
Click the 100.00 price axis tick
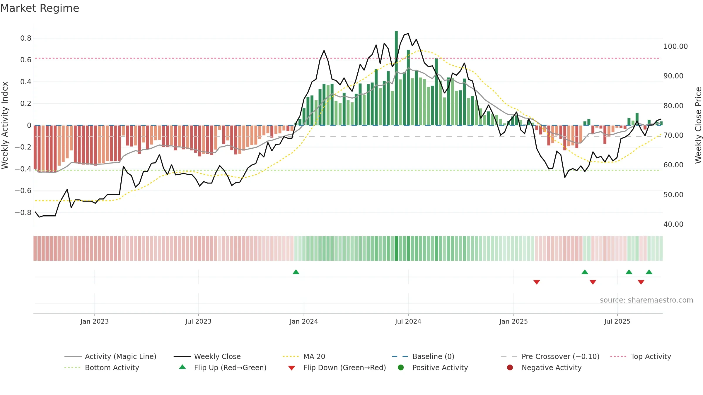tap(675, 47)
